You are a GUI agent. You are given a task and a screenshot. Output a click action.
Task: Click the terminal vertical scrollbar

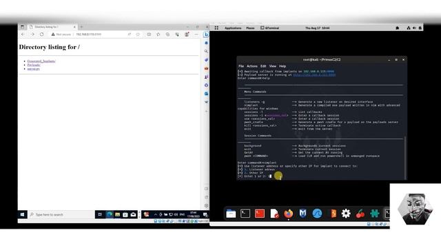405,158
